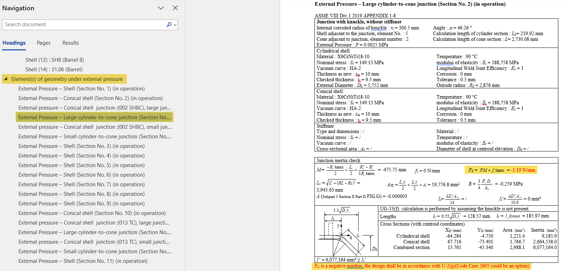Open the search options dropdown arrow
This screenshot has width=564, height=271.
click(x=175, y=25)
